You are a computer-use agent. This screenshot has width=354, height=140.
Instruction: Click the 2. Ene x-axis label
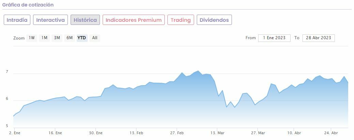coord(15,133)
